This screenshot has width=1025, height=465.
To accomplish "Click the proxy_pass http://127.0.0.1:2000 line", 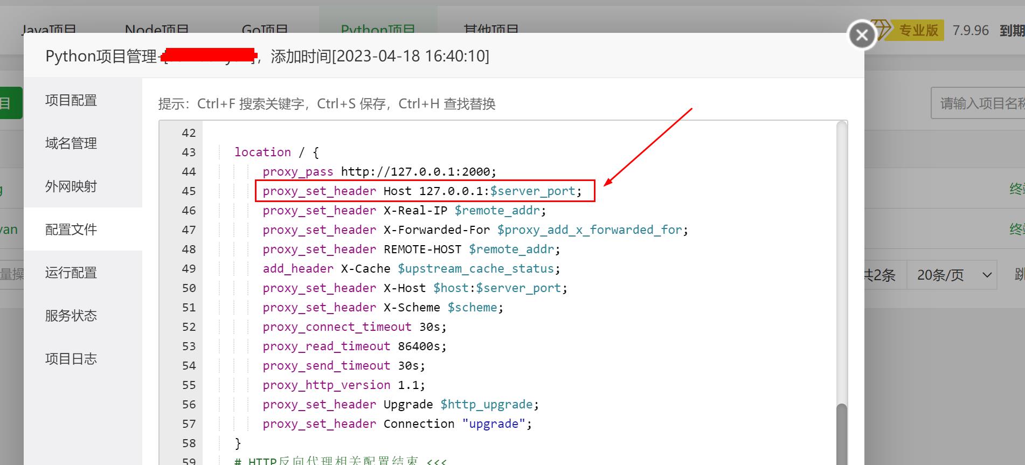I will click(379, 171).
